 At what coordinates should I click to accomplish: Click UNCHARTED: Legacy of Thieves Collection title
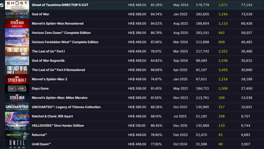pyautogui.click(x=66, y=107)
